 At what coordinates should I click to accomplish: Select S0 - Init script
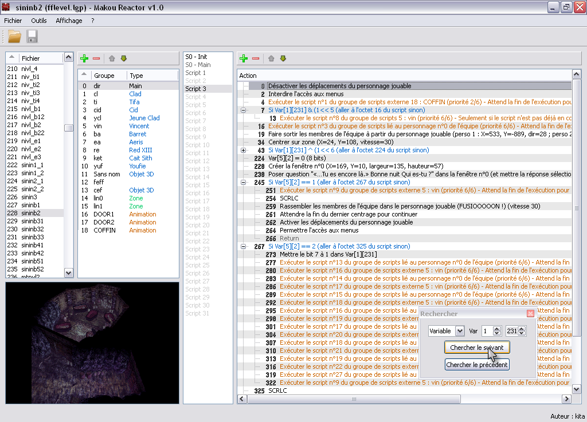point(208,57)
